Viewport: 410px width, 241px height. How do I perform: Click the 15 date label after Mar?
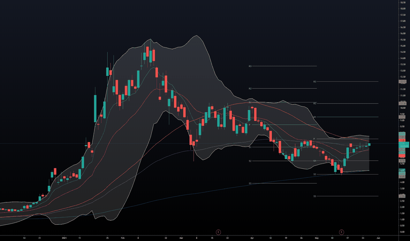coord(212,238)
